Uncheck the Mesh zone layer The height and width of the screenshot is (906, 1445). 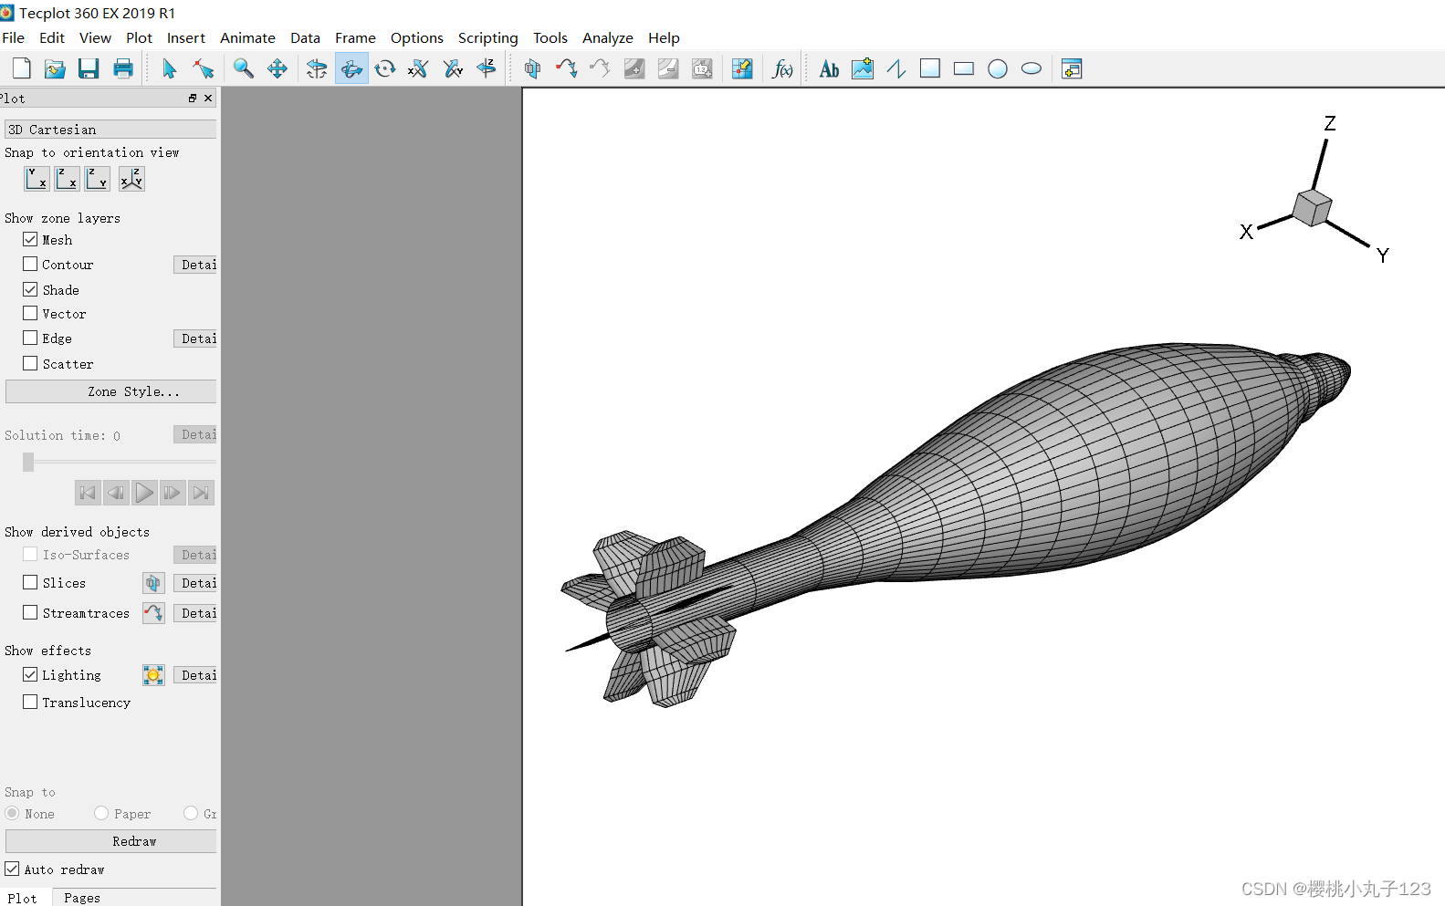coord(30,239)
